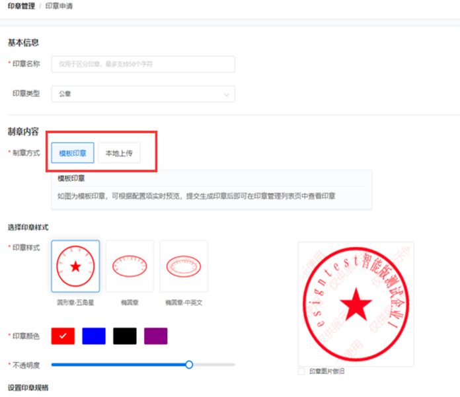Click the 设置印章规格 section heading
460x397 pixels.
(28, 387)
